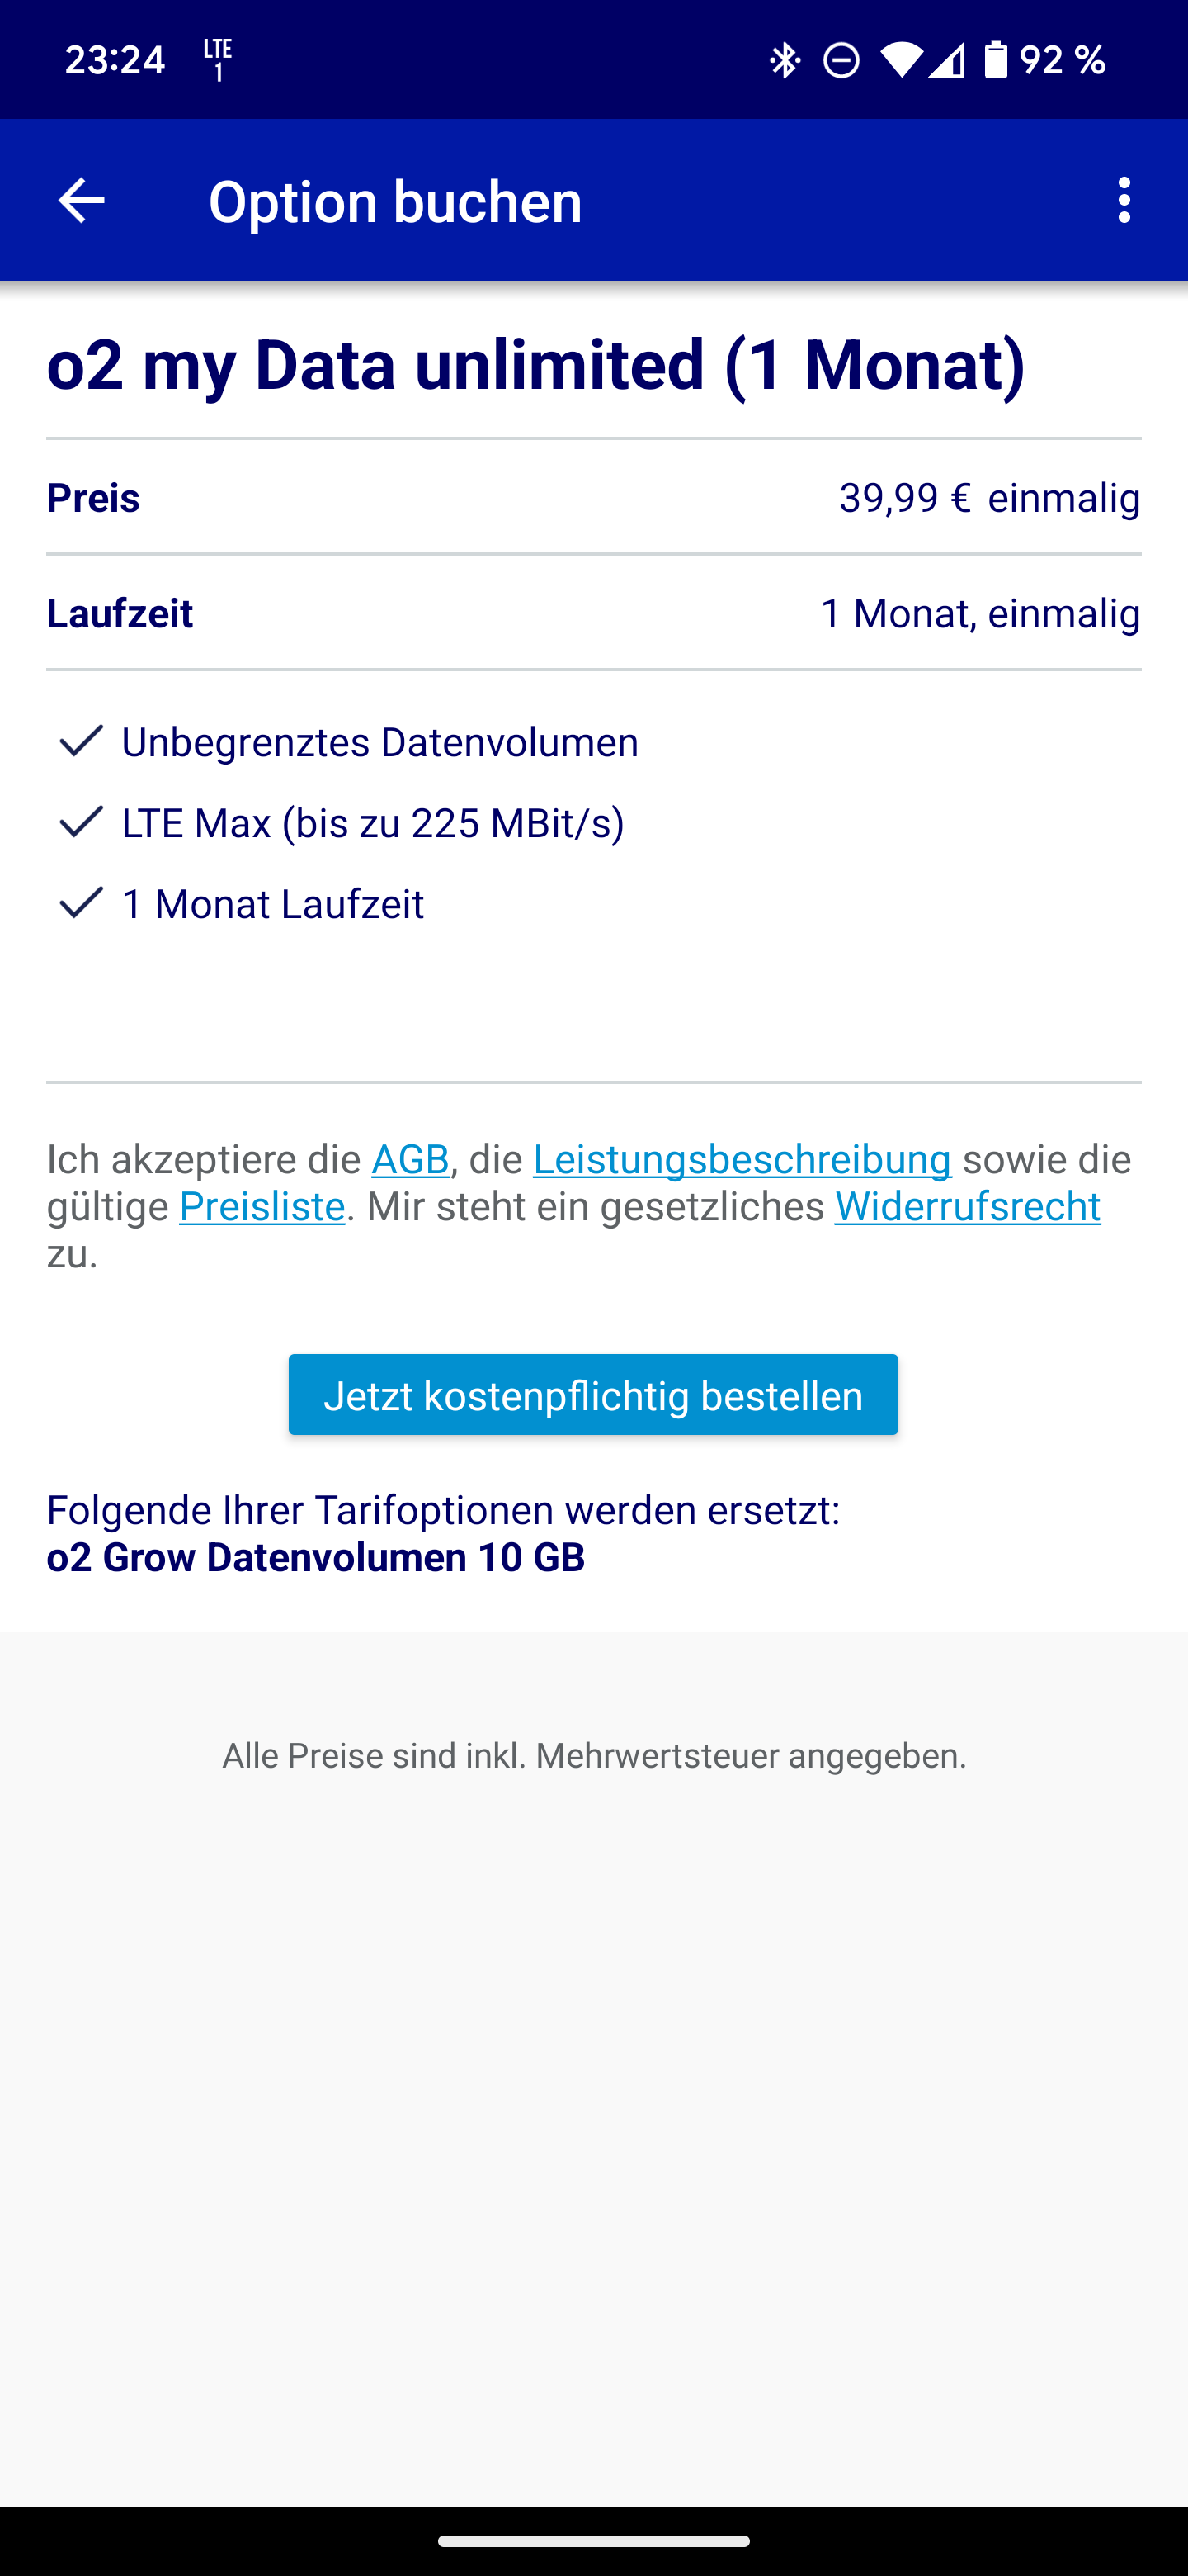Tap the battery icon in status bar
This screenshot has width=1188, height=2576.
[x=995, y=60]
